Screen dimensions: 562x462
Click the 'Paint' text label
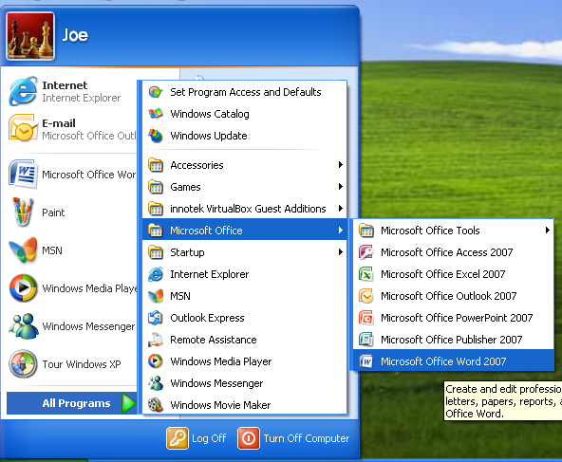click(53, 213)
